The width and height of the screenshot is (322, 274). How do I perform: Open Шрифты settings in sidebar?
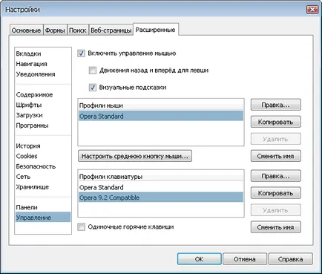pos(43,105)
